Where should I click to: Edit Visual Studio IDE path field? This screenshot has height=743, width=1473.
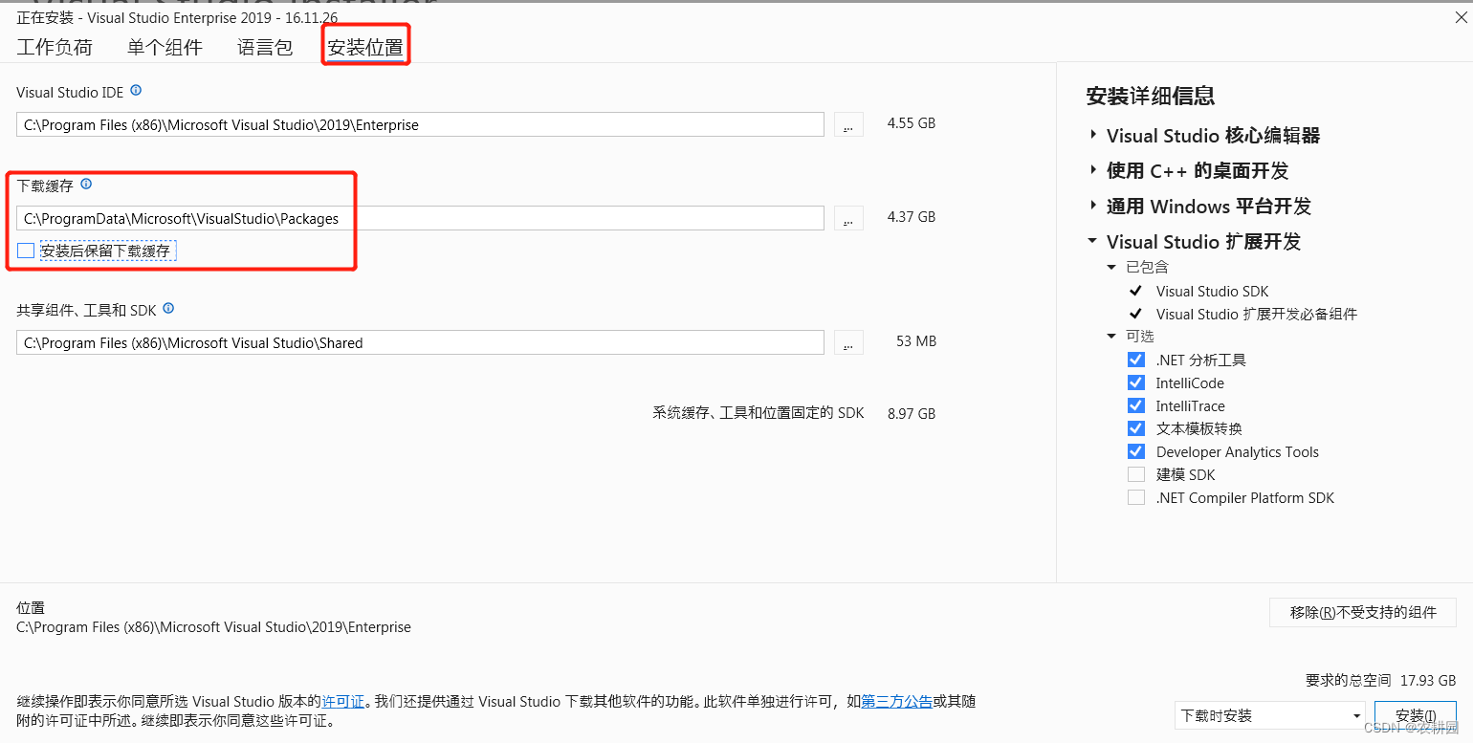[x=420, y=124]
